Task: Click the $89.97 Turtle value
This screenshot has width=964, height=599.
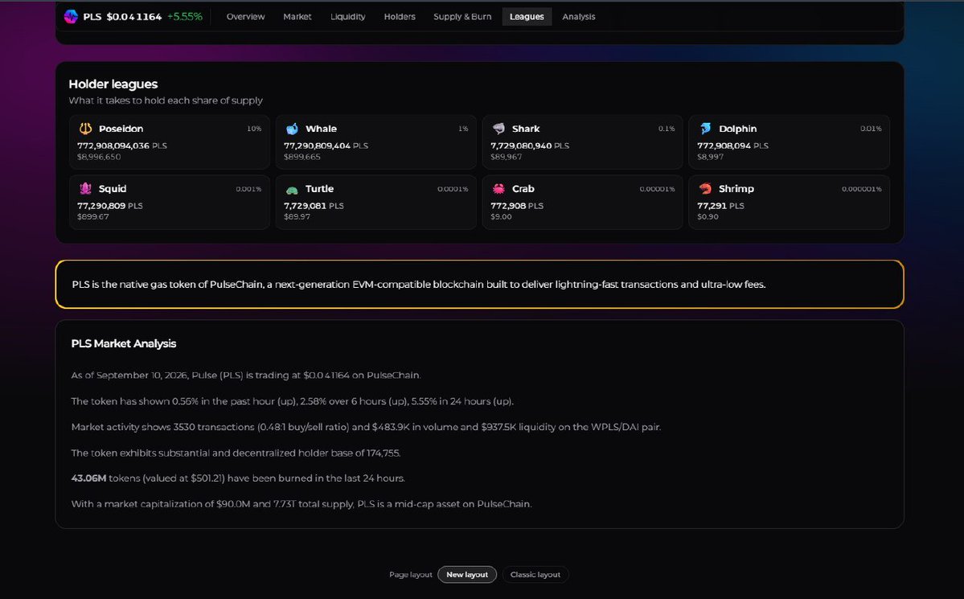Action: coord(297,216)
